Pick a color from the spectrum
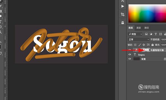The image size is (166, 100). click(147, 13)
